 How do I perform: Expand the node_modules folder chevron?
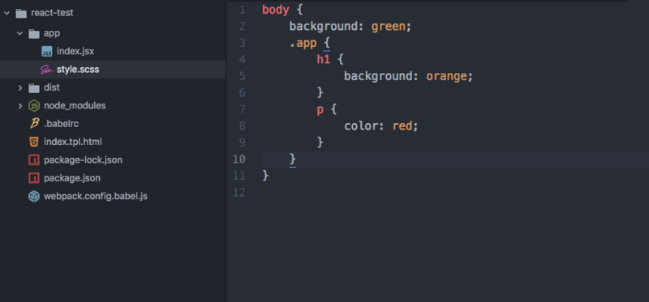pyautogui.click(x=19, y=106)
